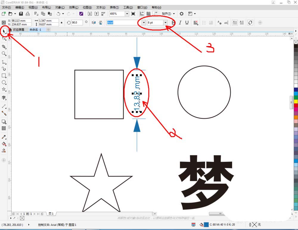
Task: Click the 页1 page tab
Action: pos(51,214)
